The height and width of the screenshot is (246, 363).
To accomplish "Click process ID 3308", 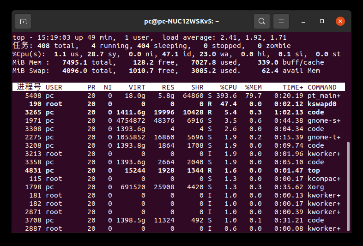I will (x=33, y=129).
